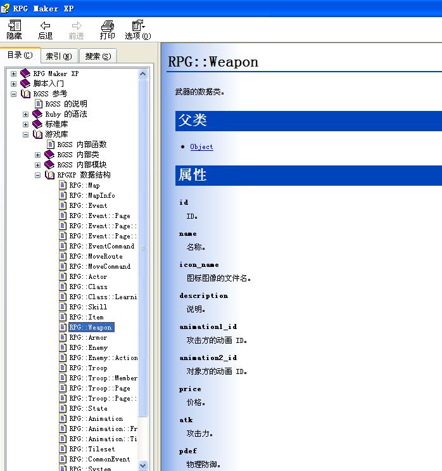Open the RPG::MapInfo topic
Screen dimensions: 442x471
92,195
